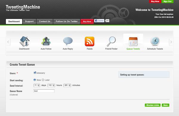This screenshot has height=116, width=179.
Task: Open the Dashboard house icon
Action: coord(24,41)
